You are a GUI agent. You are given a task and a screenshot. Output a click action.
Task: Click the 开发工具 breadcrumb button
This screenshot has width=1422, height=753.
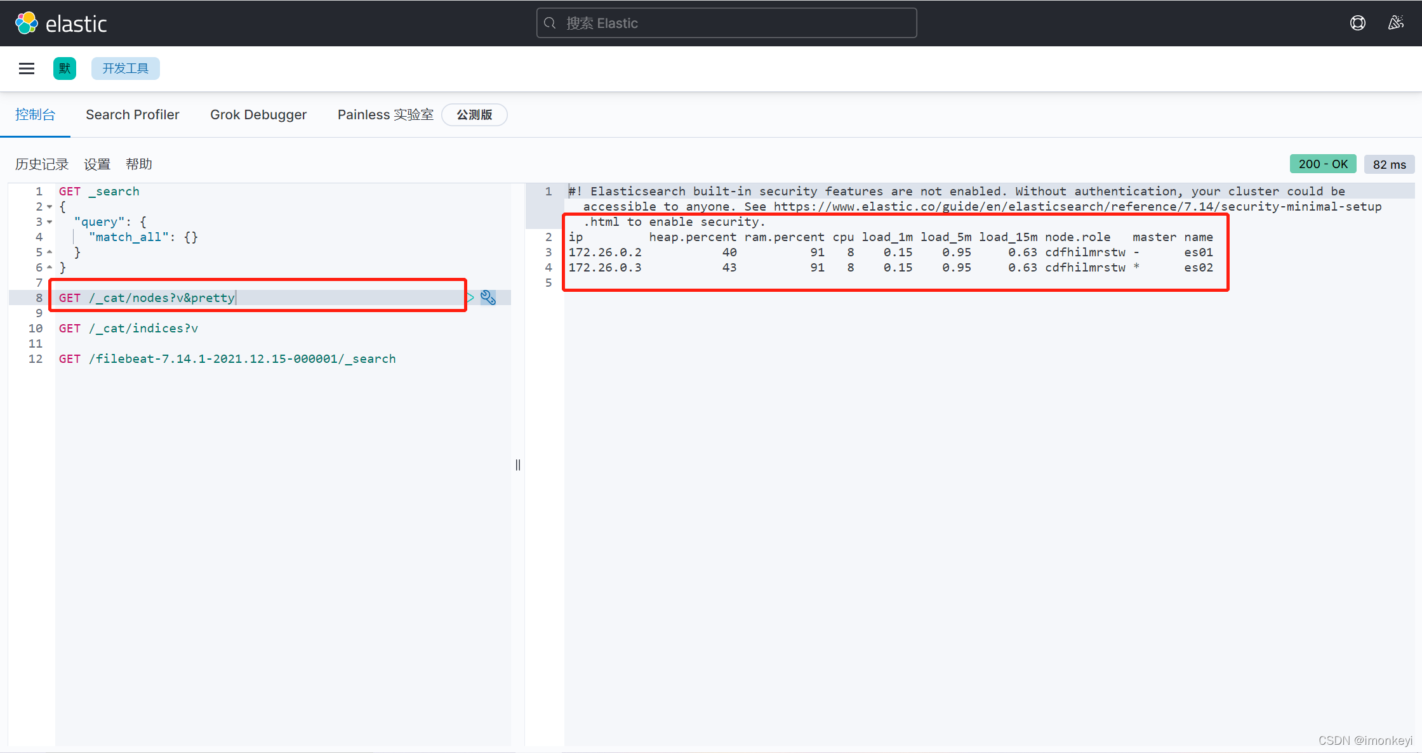(x=126, y=69)
